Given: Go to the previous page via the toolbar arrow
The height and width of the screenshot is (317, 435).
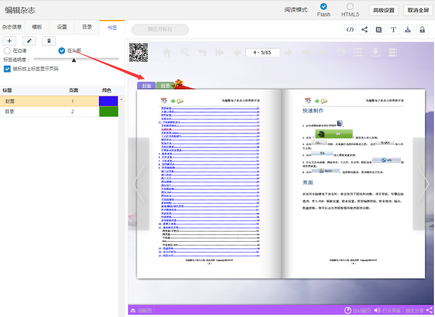Looking at the screenshot, I should (237, 52).
